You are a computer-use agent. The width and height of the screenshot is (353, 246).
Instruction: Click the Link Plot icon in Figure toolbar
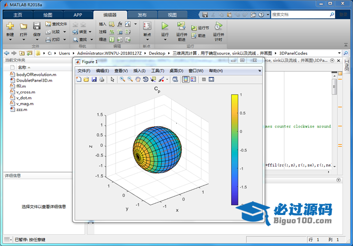click(175, 79)
